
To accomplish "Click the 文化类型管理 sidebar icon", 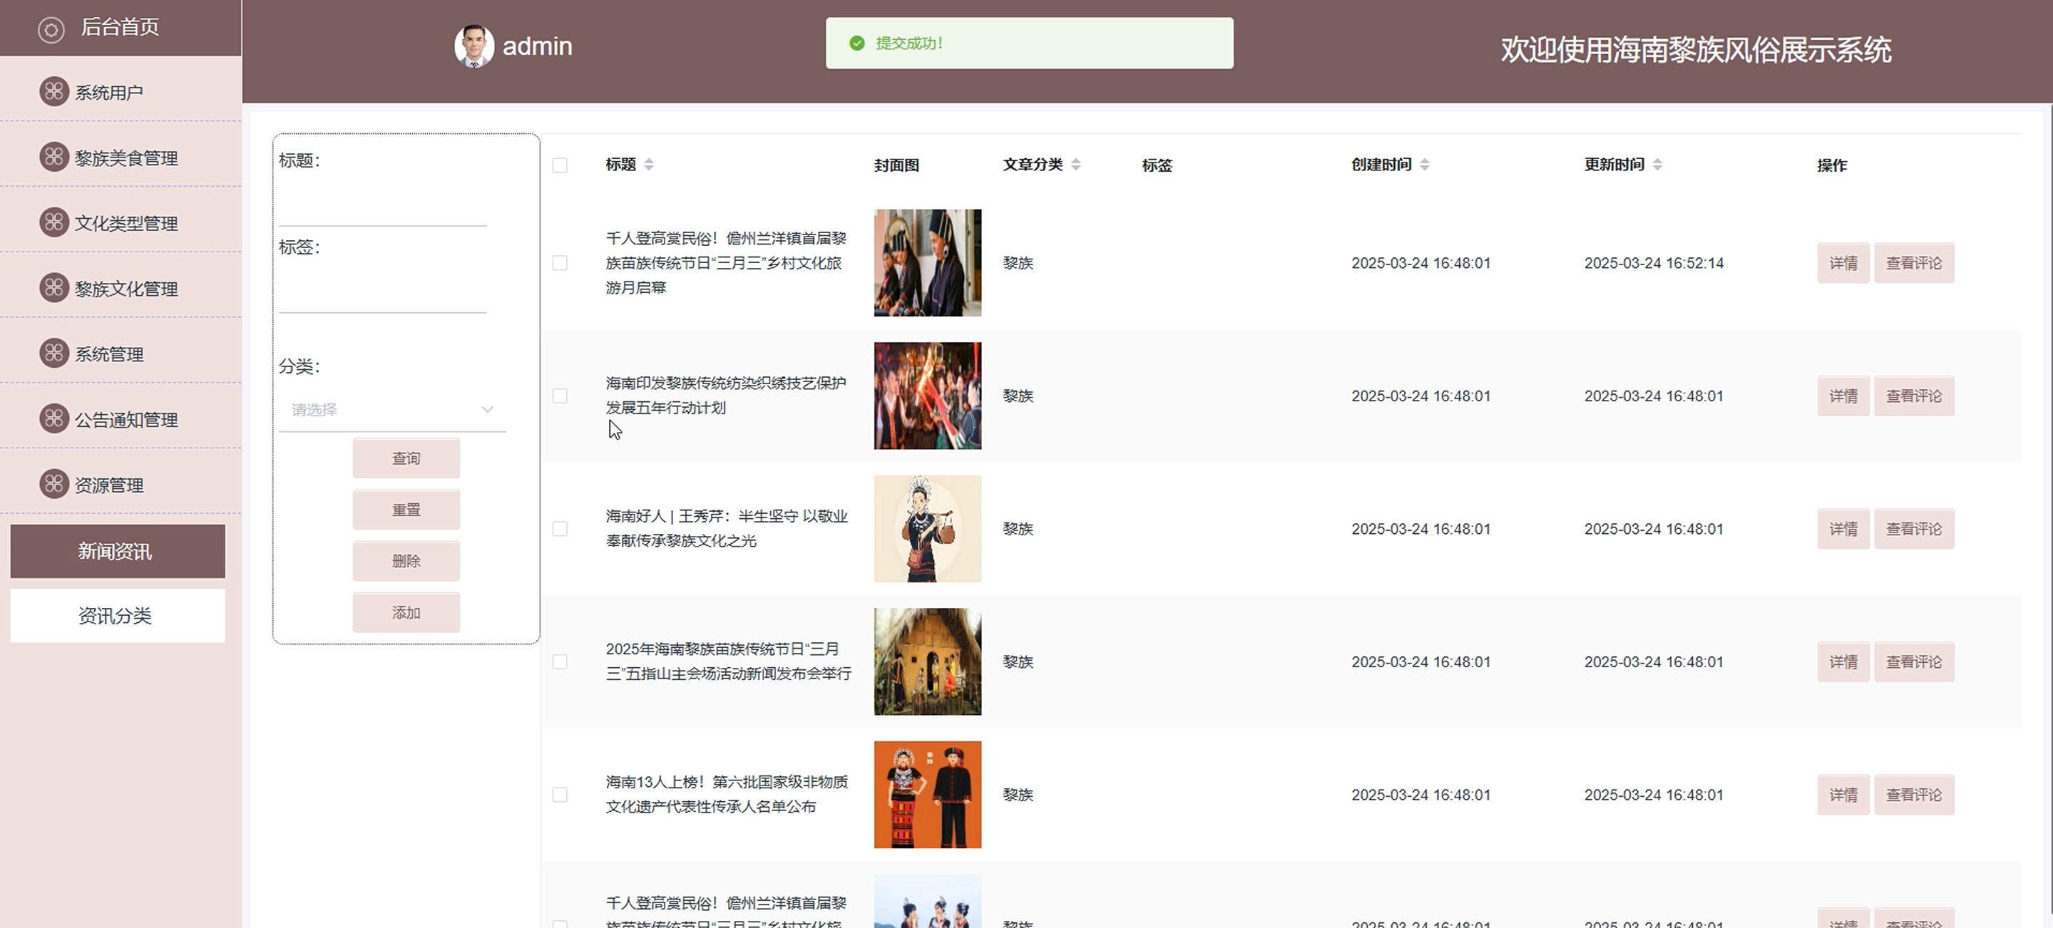I will pos(54,222).
